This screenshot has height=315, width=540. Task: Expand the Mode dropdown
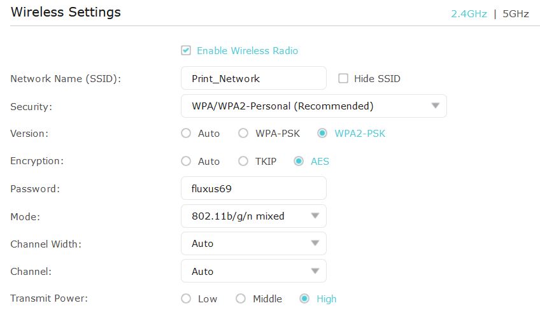pos(253,216)
